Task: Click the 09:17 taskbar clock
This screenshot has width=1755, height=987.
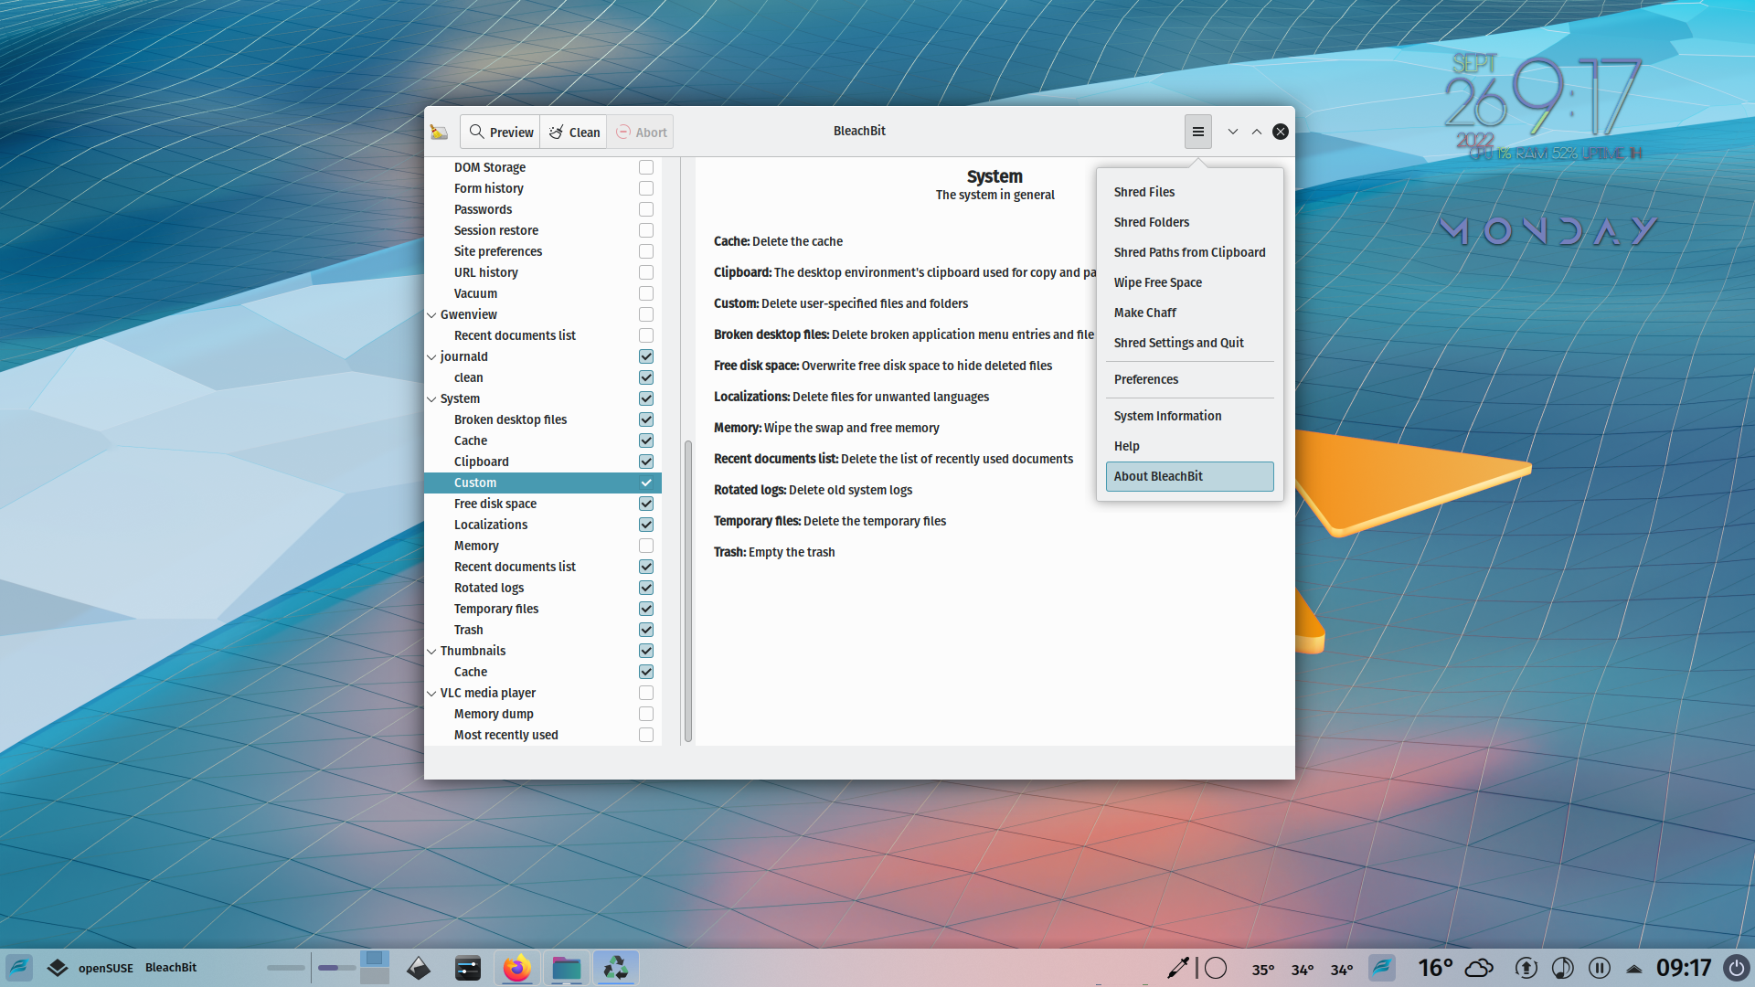Action: pyautogui.click(x=1684, y=968)
